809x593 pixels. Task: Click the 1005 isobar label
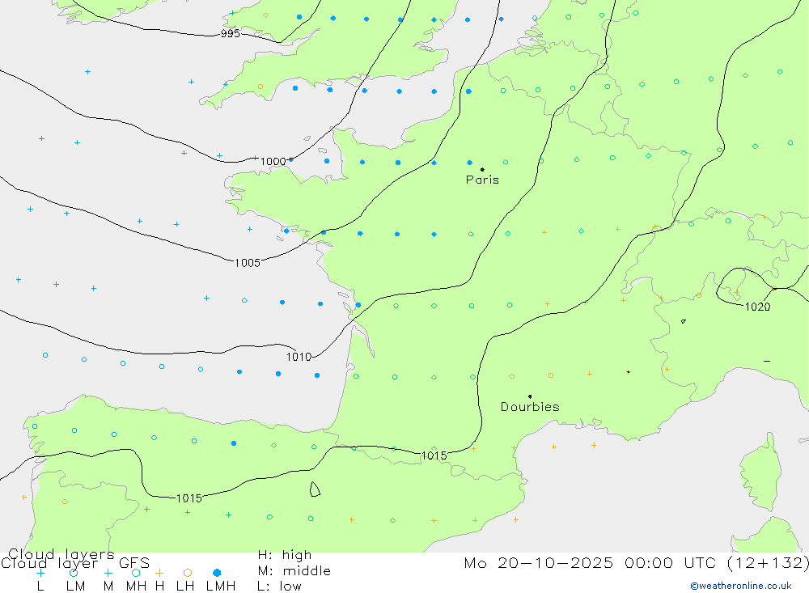coord(247,263)
